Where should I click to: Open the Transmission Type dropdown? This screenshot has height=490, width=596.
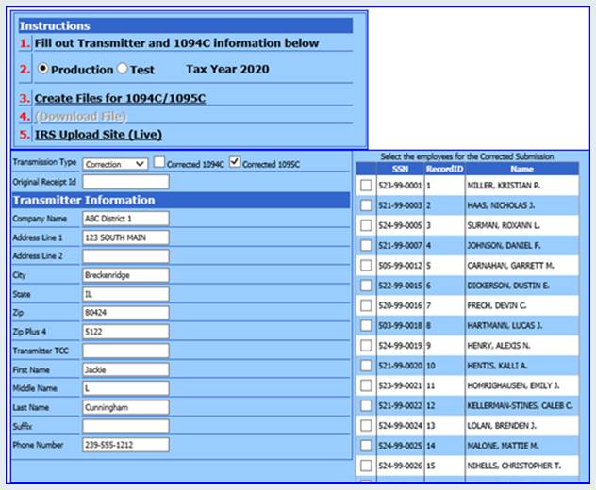click(115, 164)
